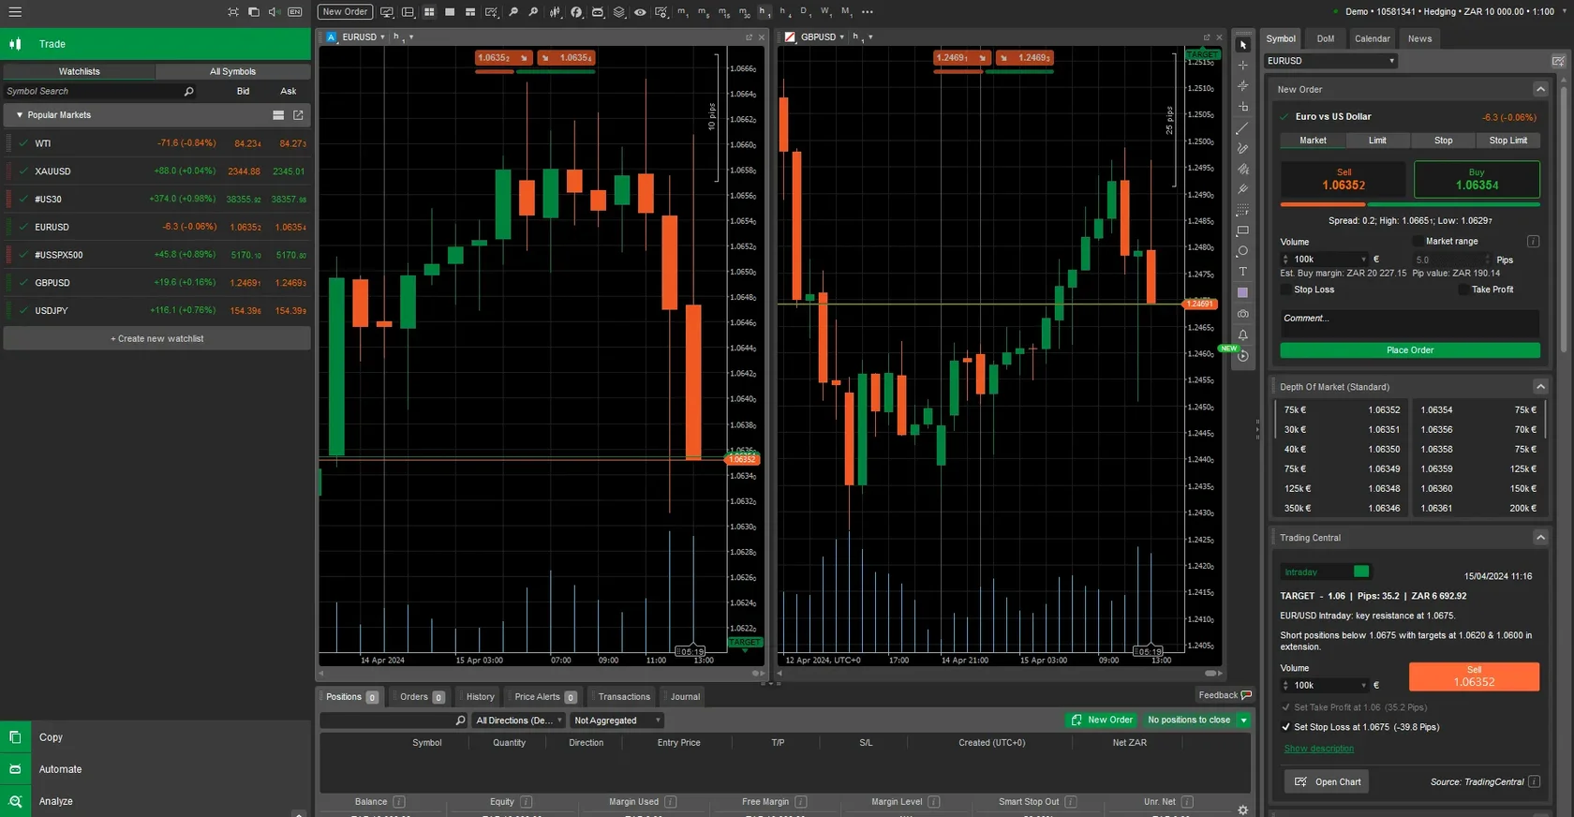Viewport: 1574px width, 817px height.
Task: Tick the Market range checkbox
Action: point(1418,242)
